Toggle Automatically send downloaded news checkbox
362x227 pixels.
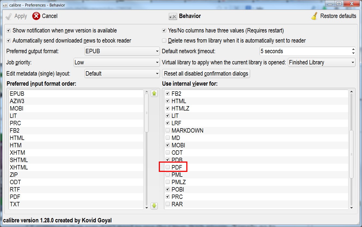9,41
